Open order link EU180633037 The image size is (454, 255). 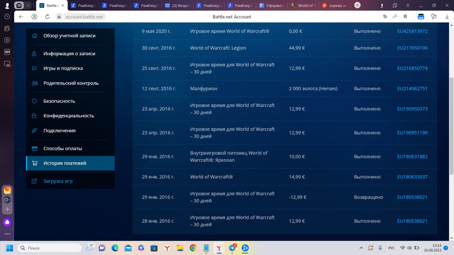point(412,177)
